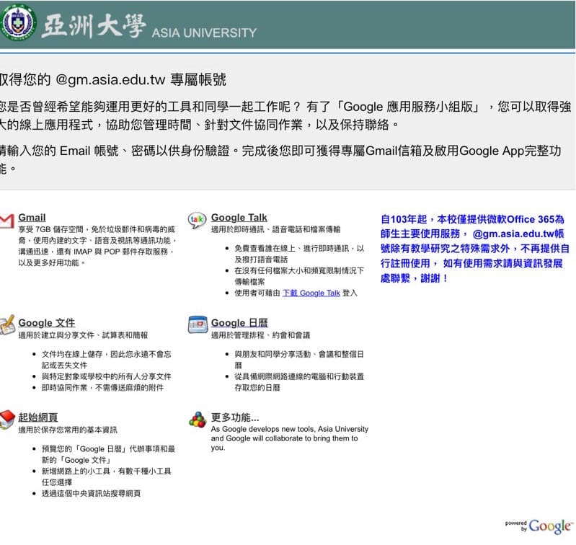The width and height of the screenshot is (576, 545).
Task: Click the Asia University crest logo
Action: pos(18,22)
